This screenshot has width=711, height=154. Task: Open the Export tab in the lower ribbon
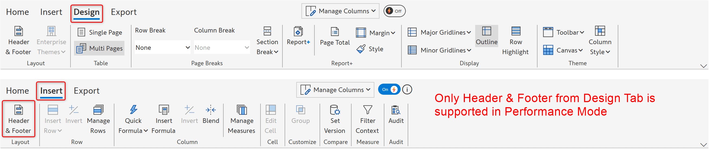[x=86, y=91]
